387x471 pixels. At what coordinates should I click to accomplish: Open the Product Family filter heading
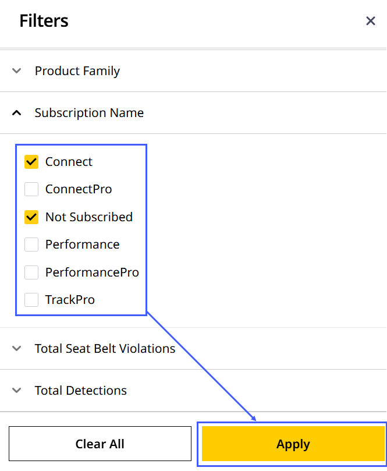tap(77, 71)
